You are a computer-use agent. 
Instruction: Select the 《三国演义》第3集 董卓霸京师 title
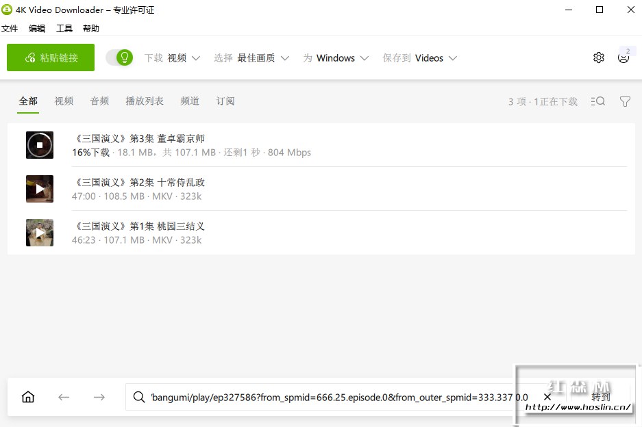pyautogui.click(x=138, y=139)
